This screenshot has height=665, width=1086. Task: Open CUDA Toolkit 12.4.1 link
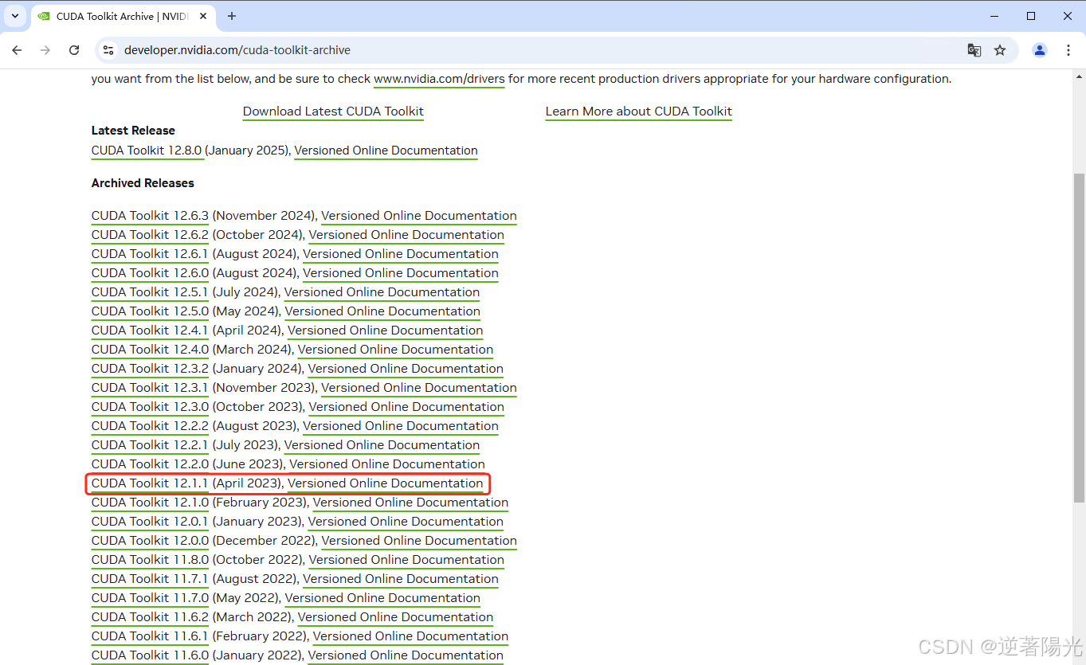pos(150,331)
